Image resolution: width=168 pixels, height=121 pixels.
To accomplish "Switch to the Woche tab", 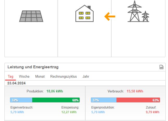I will pos(24,77).
